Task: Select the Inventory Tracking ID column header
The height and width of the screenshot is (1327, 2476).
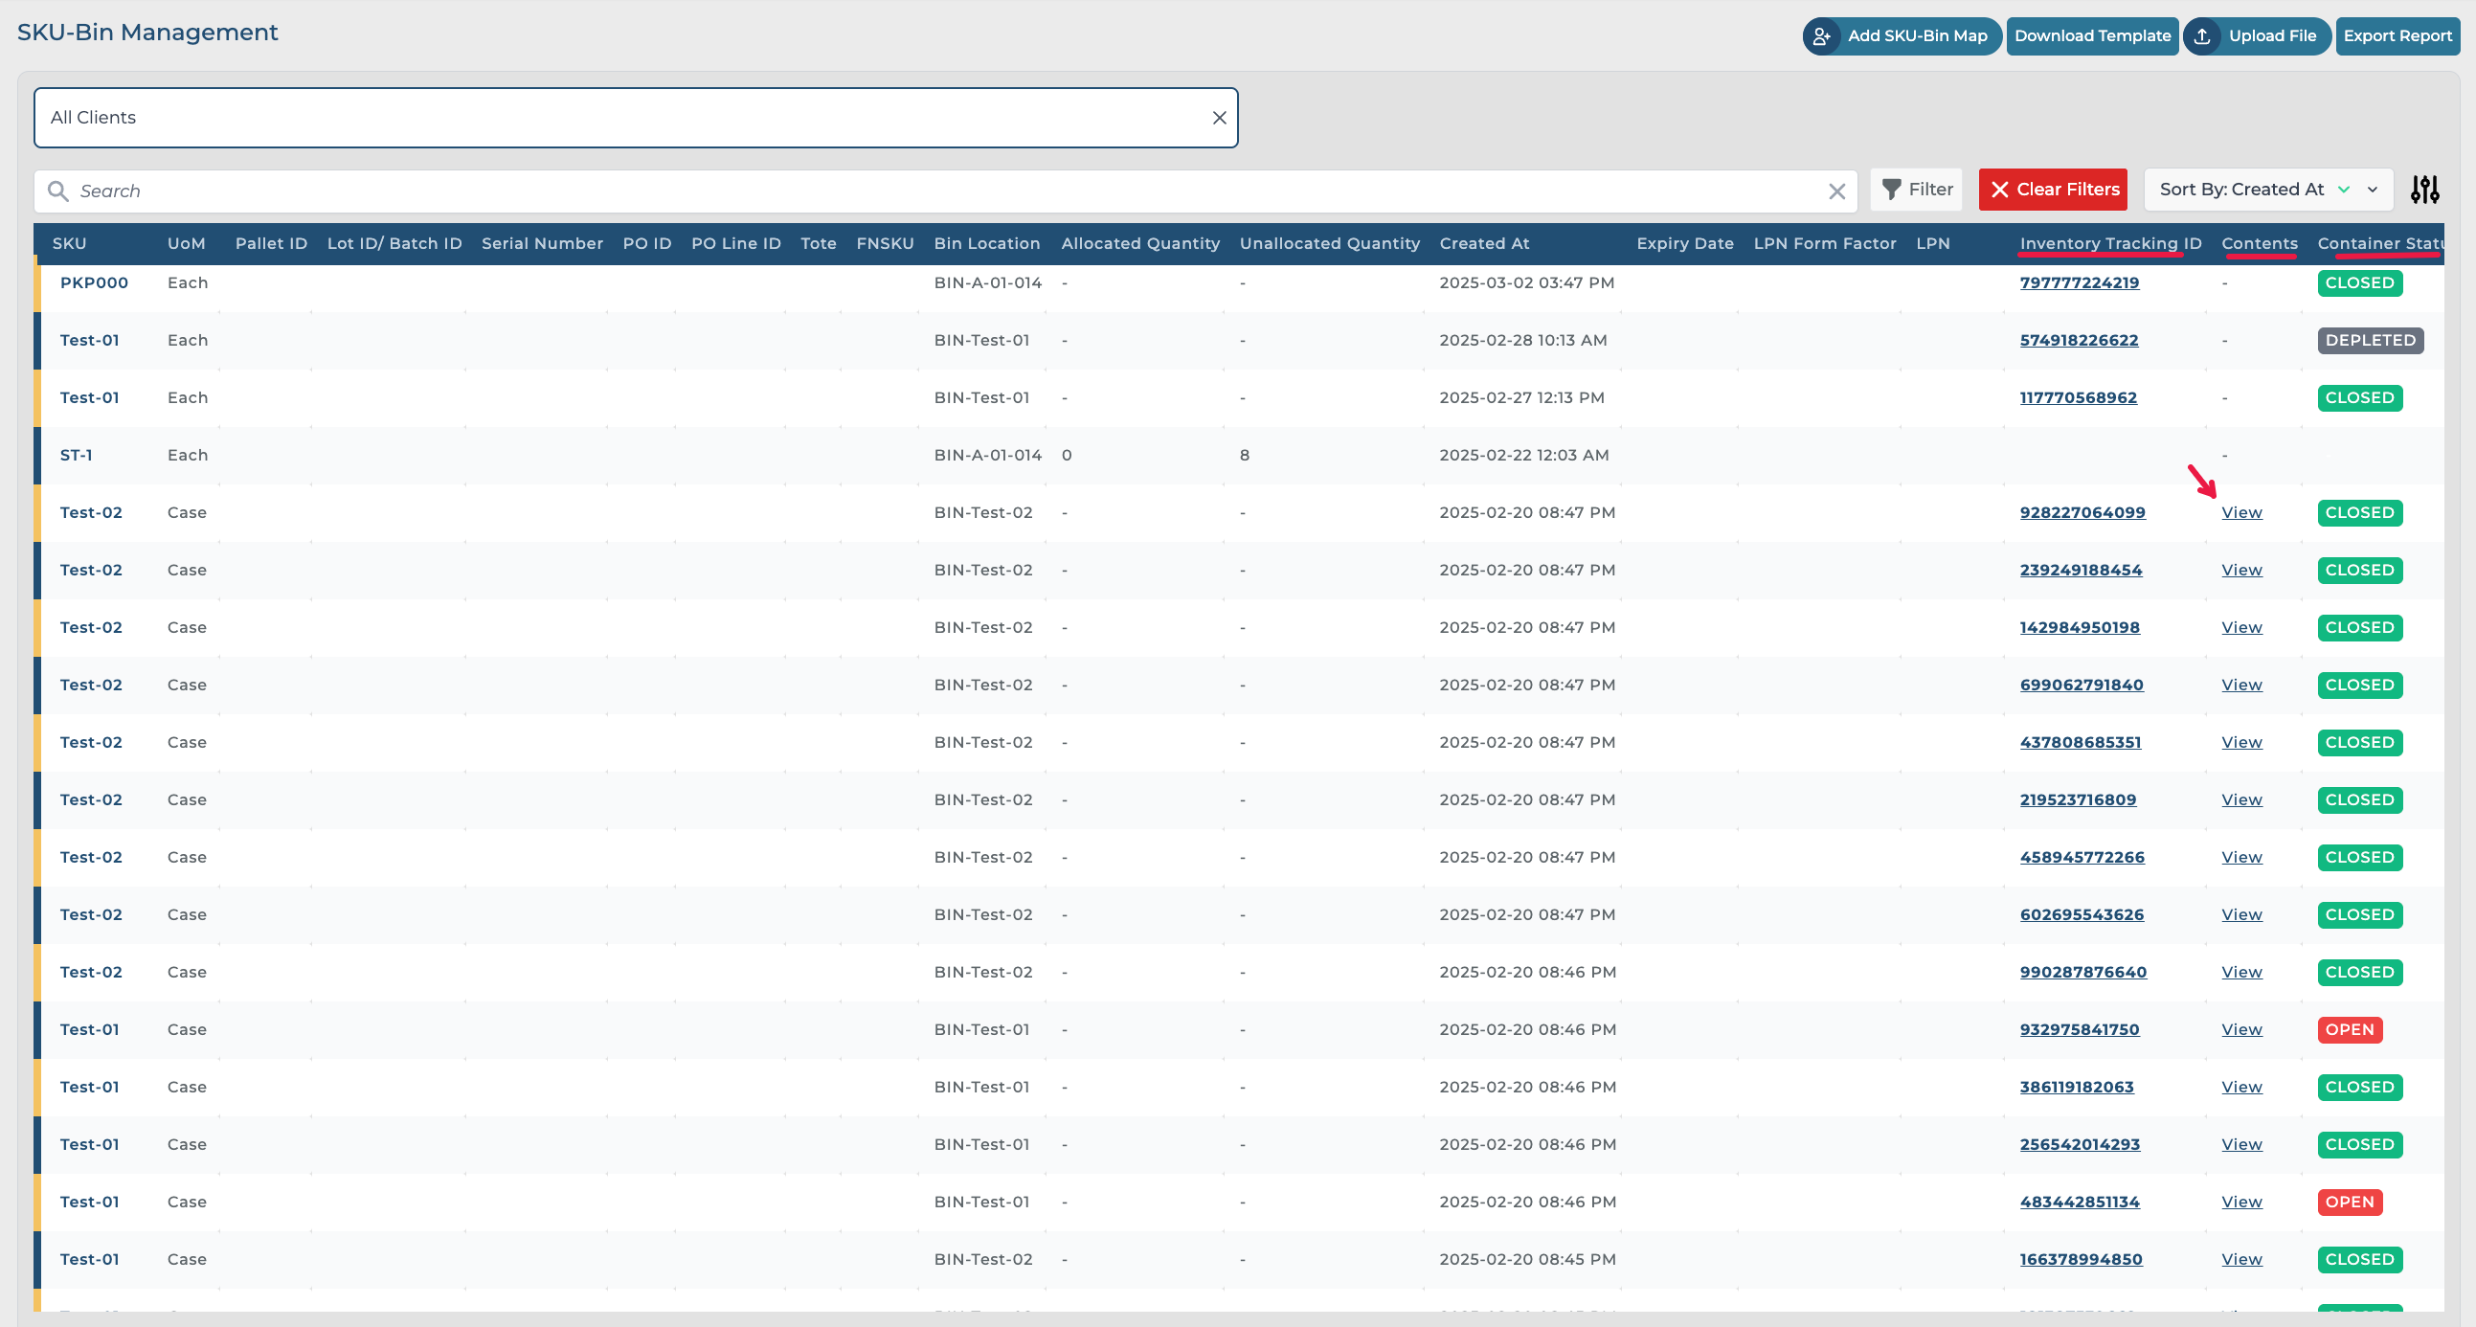Action: [x=2110, y=243]
